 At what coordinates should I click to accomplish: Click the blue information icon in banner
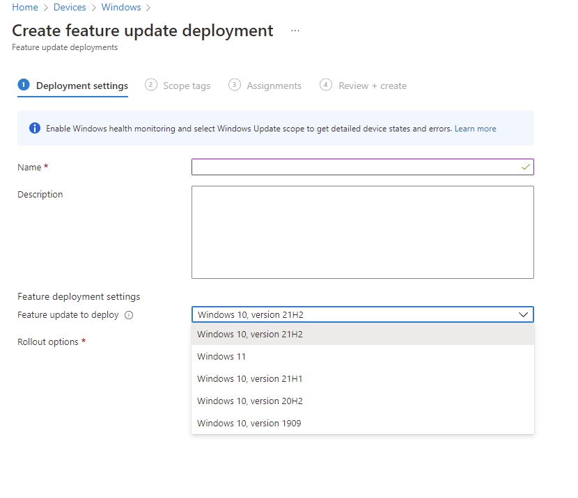(35, 128)
